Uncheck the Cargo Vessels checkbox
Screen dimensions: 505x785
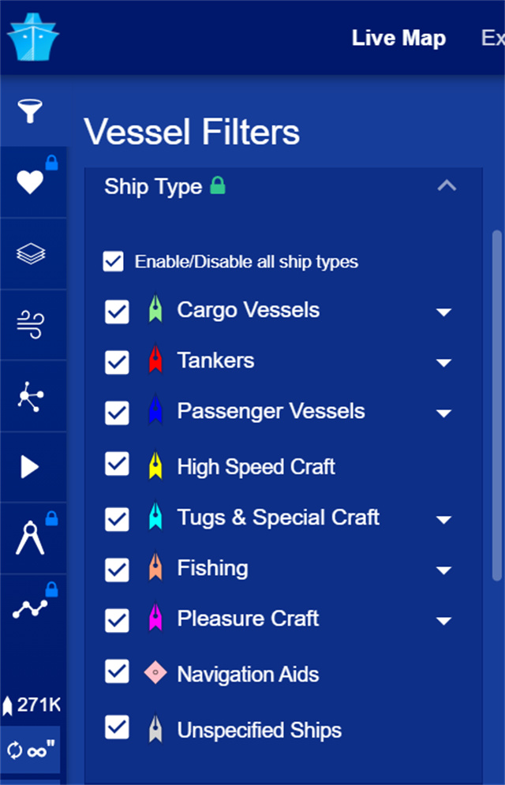click(x=117, y=311)
